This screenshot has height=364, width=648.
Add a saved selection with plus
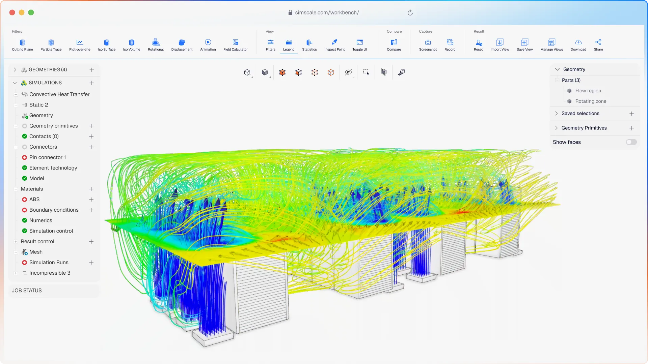coord(631,114)
